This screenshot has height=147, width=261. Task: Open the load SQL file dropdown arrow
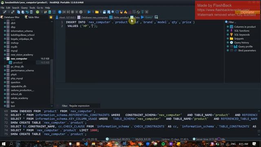pyautogui.click(x=101, y=12)
